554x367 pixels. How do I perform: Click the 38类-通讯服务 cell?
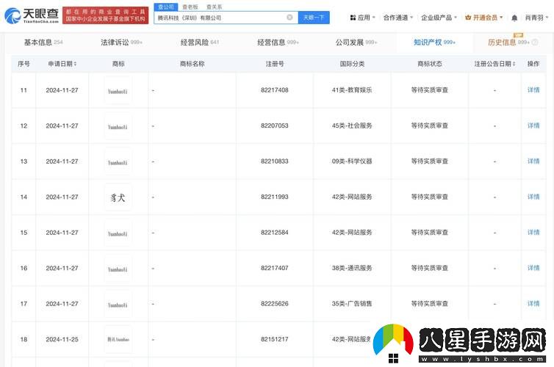[352, 268]
